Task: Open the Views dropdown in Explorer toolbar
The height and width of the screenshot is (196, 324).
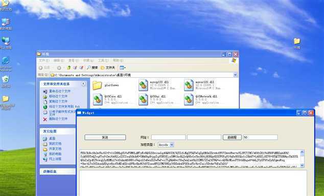Action: pos(123,68)
